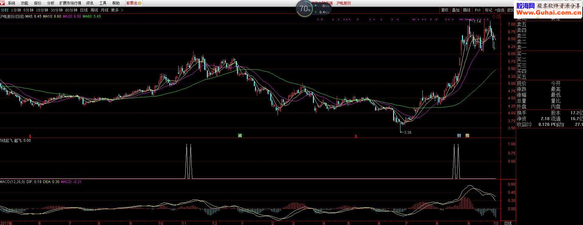The width and height of the screenshot is (583, 225).
Task: Open the 功能 menu
Action: click(x=25, y=3)
